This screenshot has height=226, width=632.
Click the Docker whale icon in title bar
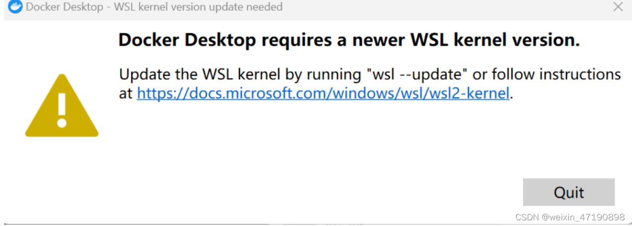click(x=15, y=7)
